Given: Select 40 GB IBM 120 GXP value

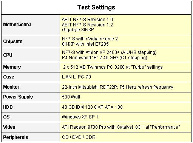Looking at the screenshot, I should click(x=92, y=107).
